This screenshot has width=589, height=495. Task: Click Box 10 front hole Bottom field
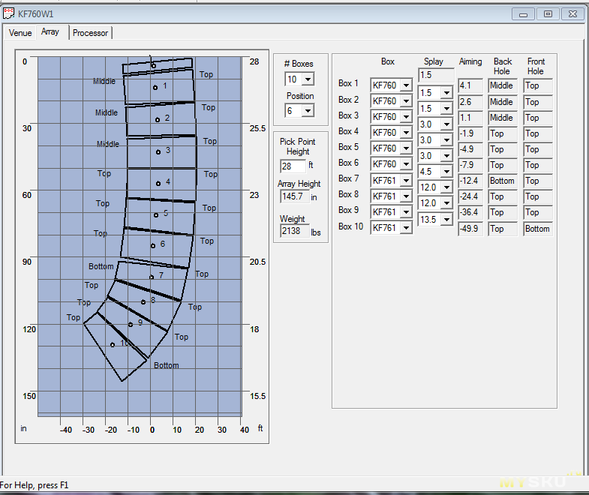(x=538, y=229)
